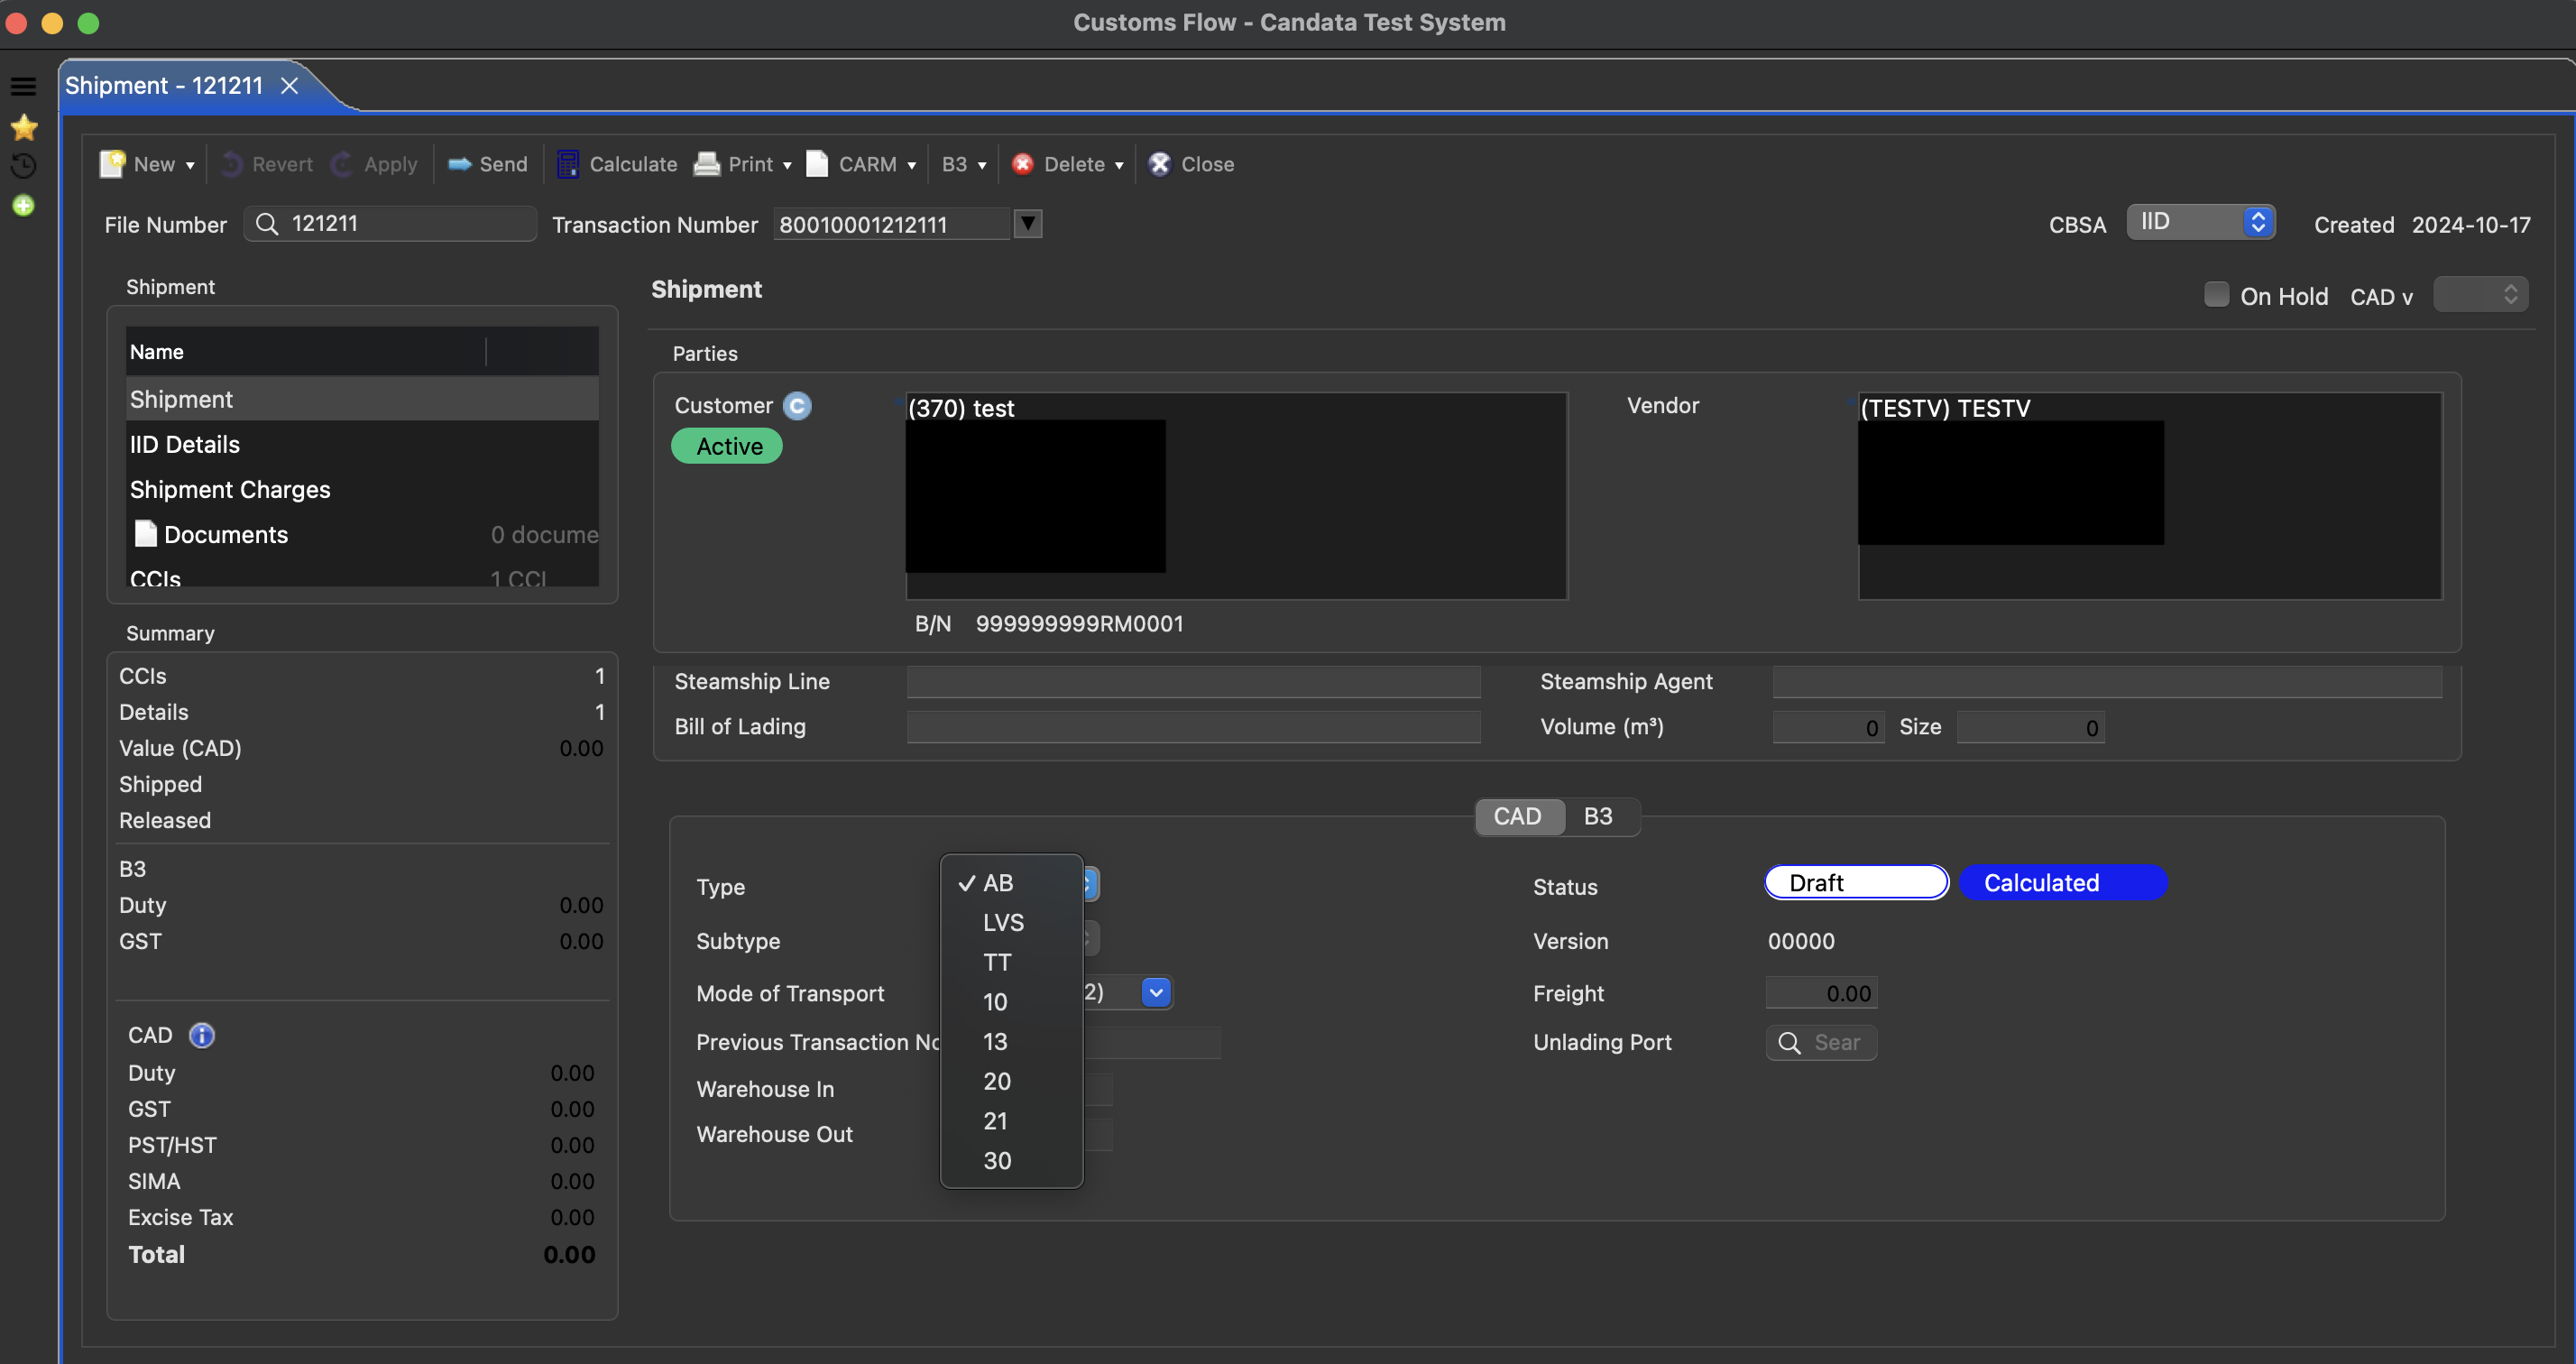Open Documents in the Name list
2576x1364 pixels.
click(362, 534)
